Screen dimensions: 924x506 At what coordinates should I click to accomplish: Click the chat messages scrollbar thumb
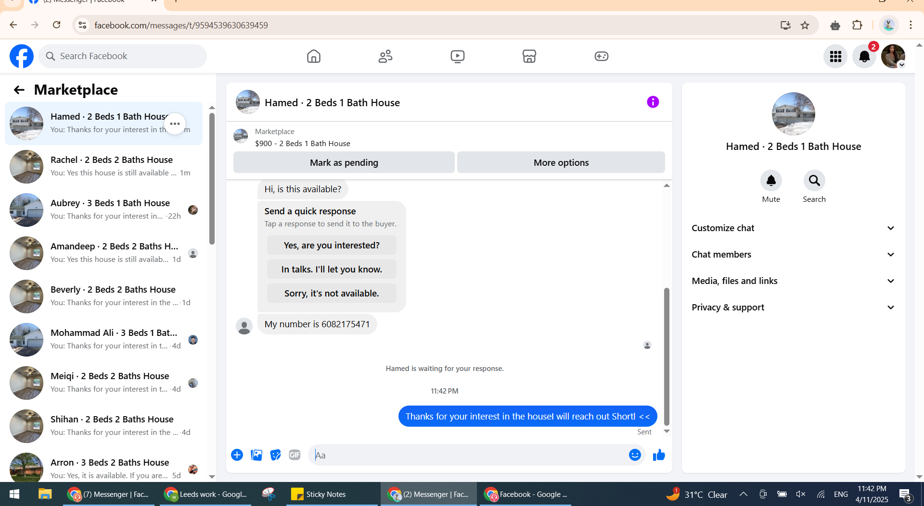click(667, 357)
